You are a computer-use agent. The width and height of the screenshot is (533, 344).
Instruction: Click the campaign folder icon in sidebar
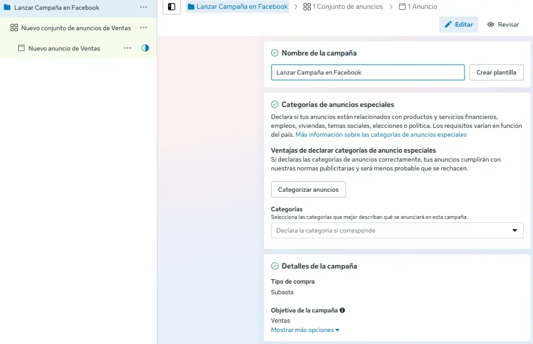coord(7,7)
